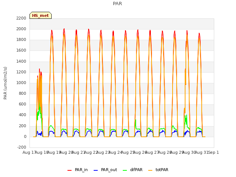This screenshot has height=177, width=236.
Task: Click the HS_met label tag
Action: click(41, 15)
